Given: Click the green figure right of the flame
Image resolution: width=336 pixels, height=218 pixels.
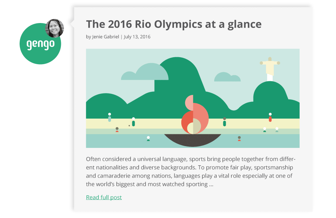Looking at the screenshot, I should pos(224,122).
